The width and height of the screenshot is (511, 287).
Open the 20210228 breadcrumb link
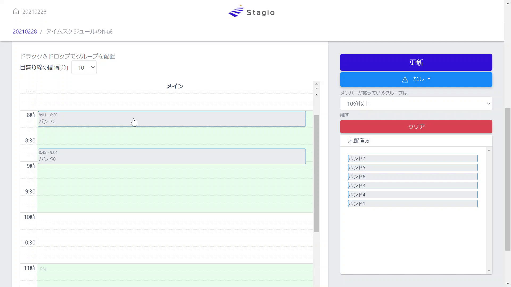pyautogui.click(x=25, y=31)
